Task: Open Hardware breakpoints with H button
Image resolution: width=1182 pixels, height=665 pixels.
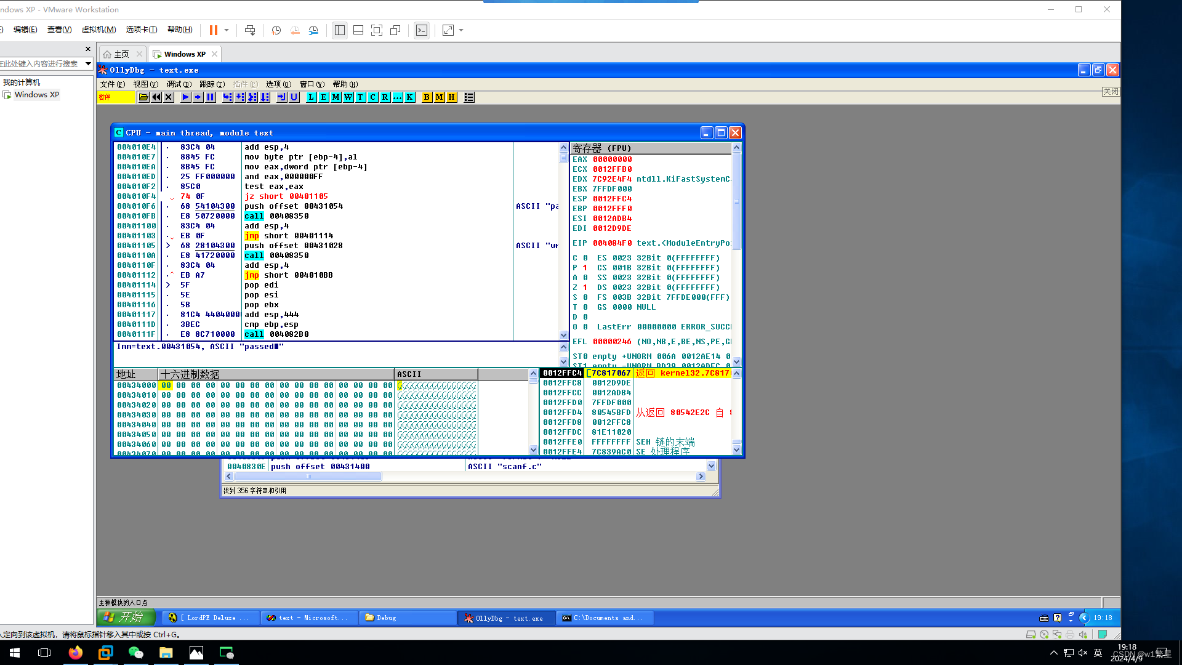Action: pos(451,97)
